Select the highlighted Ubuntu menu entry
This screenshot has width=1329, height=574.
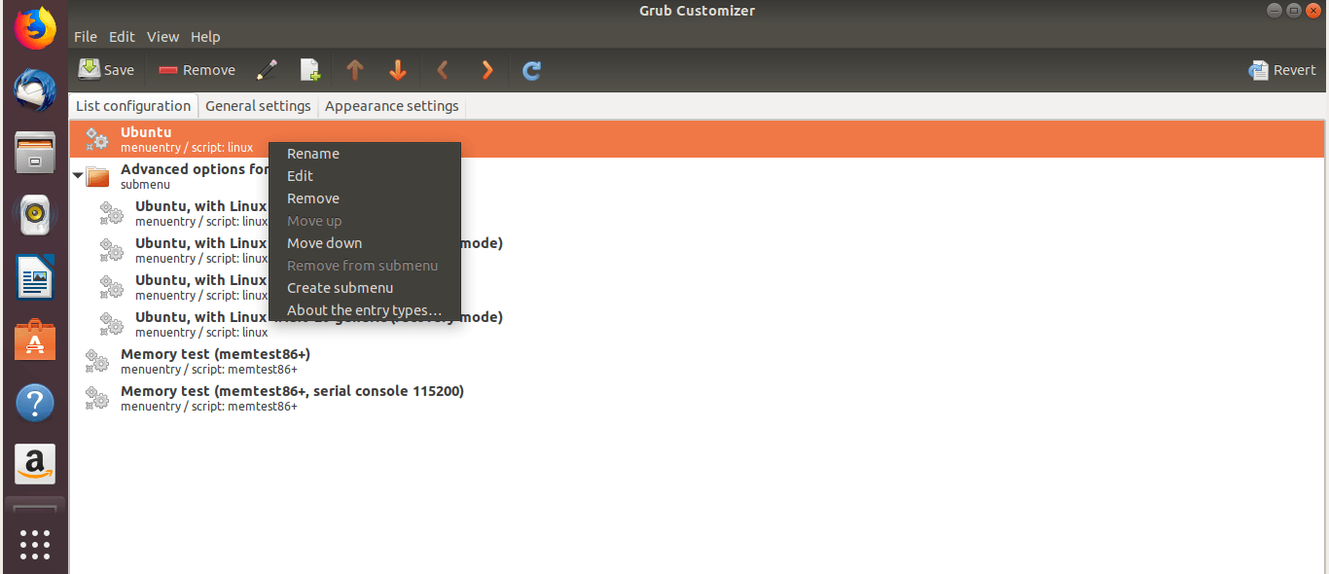(697, 139)
